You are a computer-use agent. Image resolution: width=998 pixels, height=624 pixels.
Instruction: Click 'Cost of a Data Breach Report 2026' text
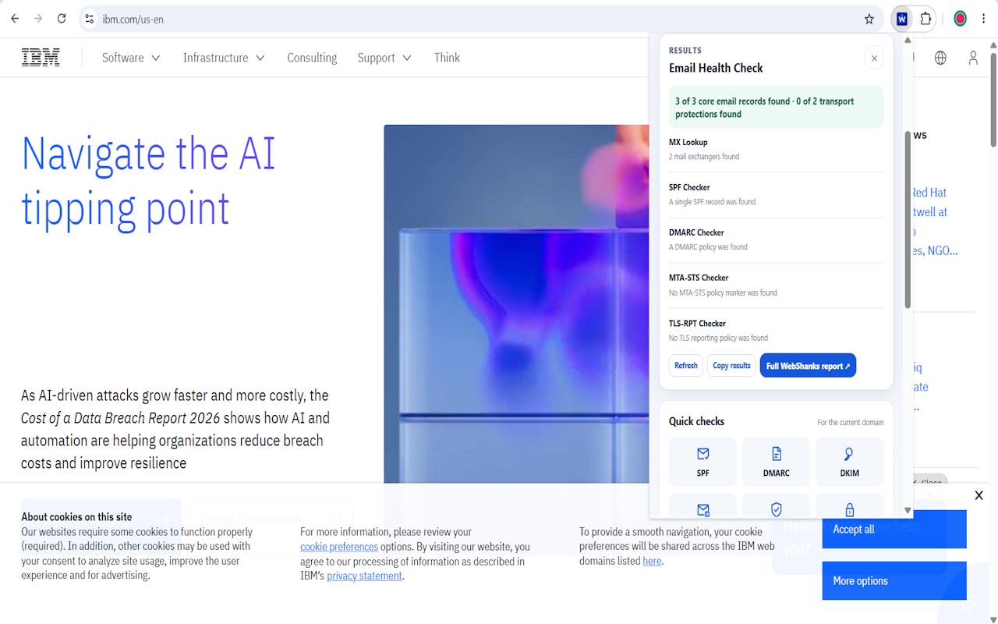[120, 418]
